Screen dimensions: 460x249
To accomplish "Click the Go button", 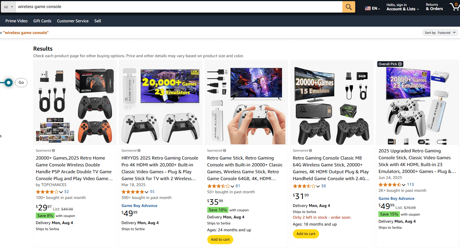I will point(21,82).
